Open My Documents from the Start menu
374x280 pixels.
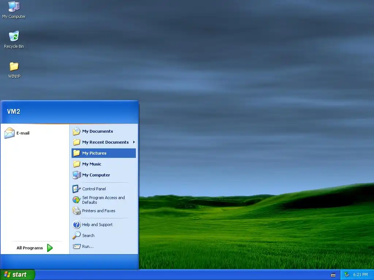(103, 131)
